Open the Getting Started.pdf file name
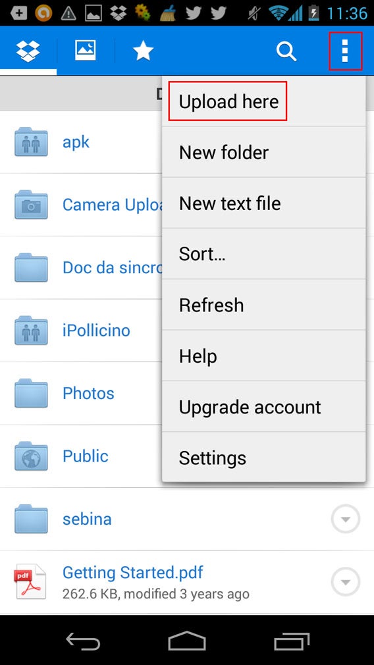374x665 pixels. click(133, 573)
